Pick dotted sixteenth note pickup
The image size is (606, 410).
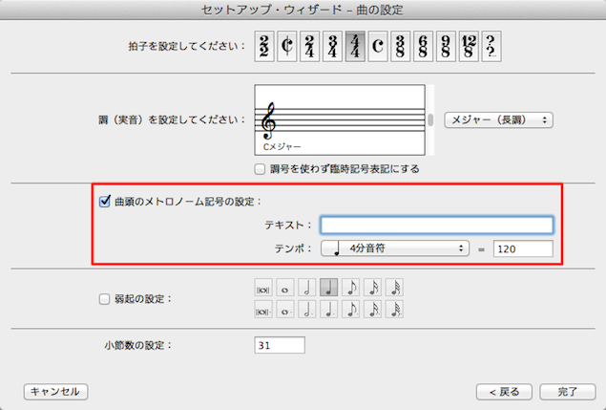click(372, 310)
